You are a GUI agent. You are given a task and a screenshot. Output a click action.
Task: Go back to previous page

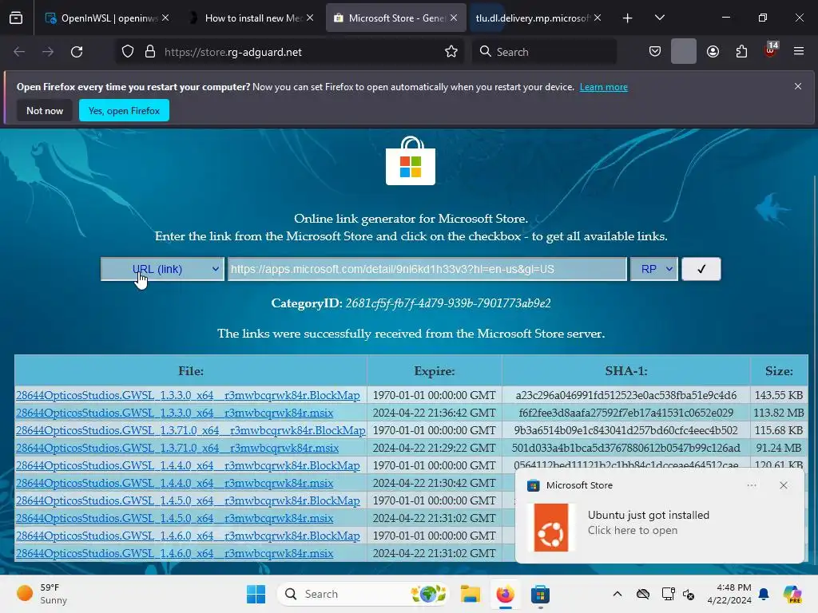19,52
